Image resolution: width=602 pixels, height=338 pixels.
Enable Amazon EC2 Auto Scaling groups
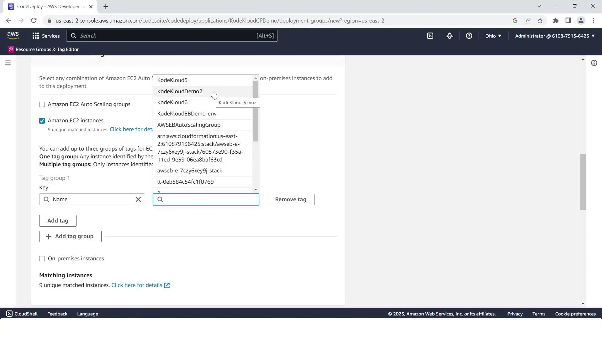(x=42, y=105)
